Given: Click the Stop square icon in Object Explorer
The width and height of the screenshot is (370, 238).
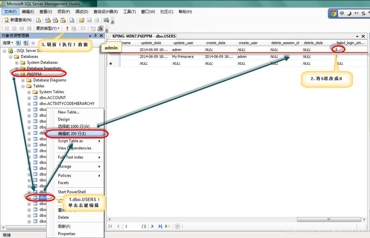Looking at the screenshot, I should point(33,43).
